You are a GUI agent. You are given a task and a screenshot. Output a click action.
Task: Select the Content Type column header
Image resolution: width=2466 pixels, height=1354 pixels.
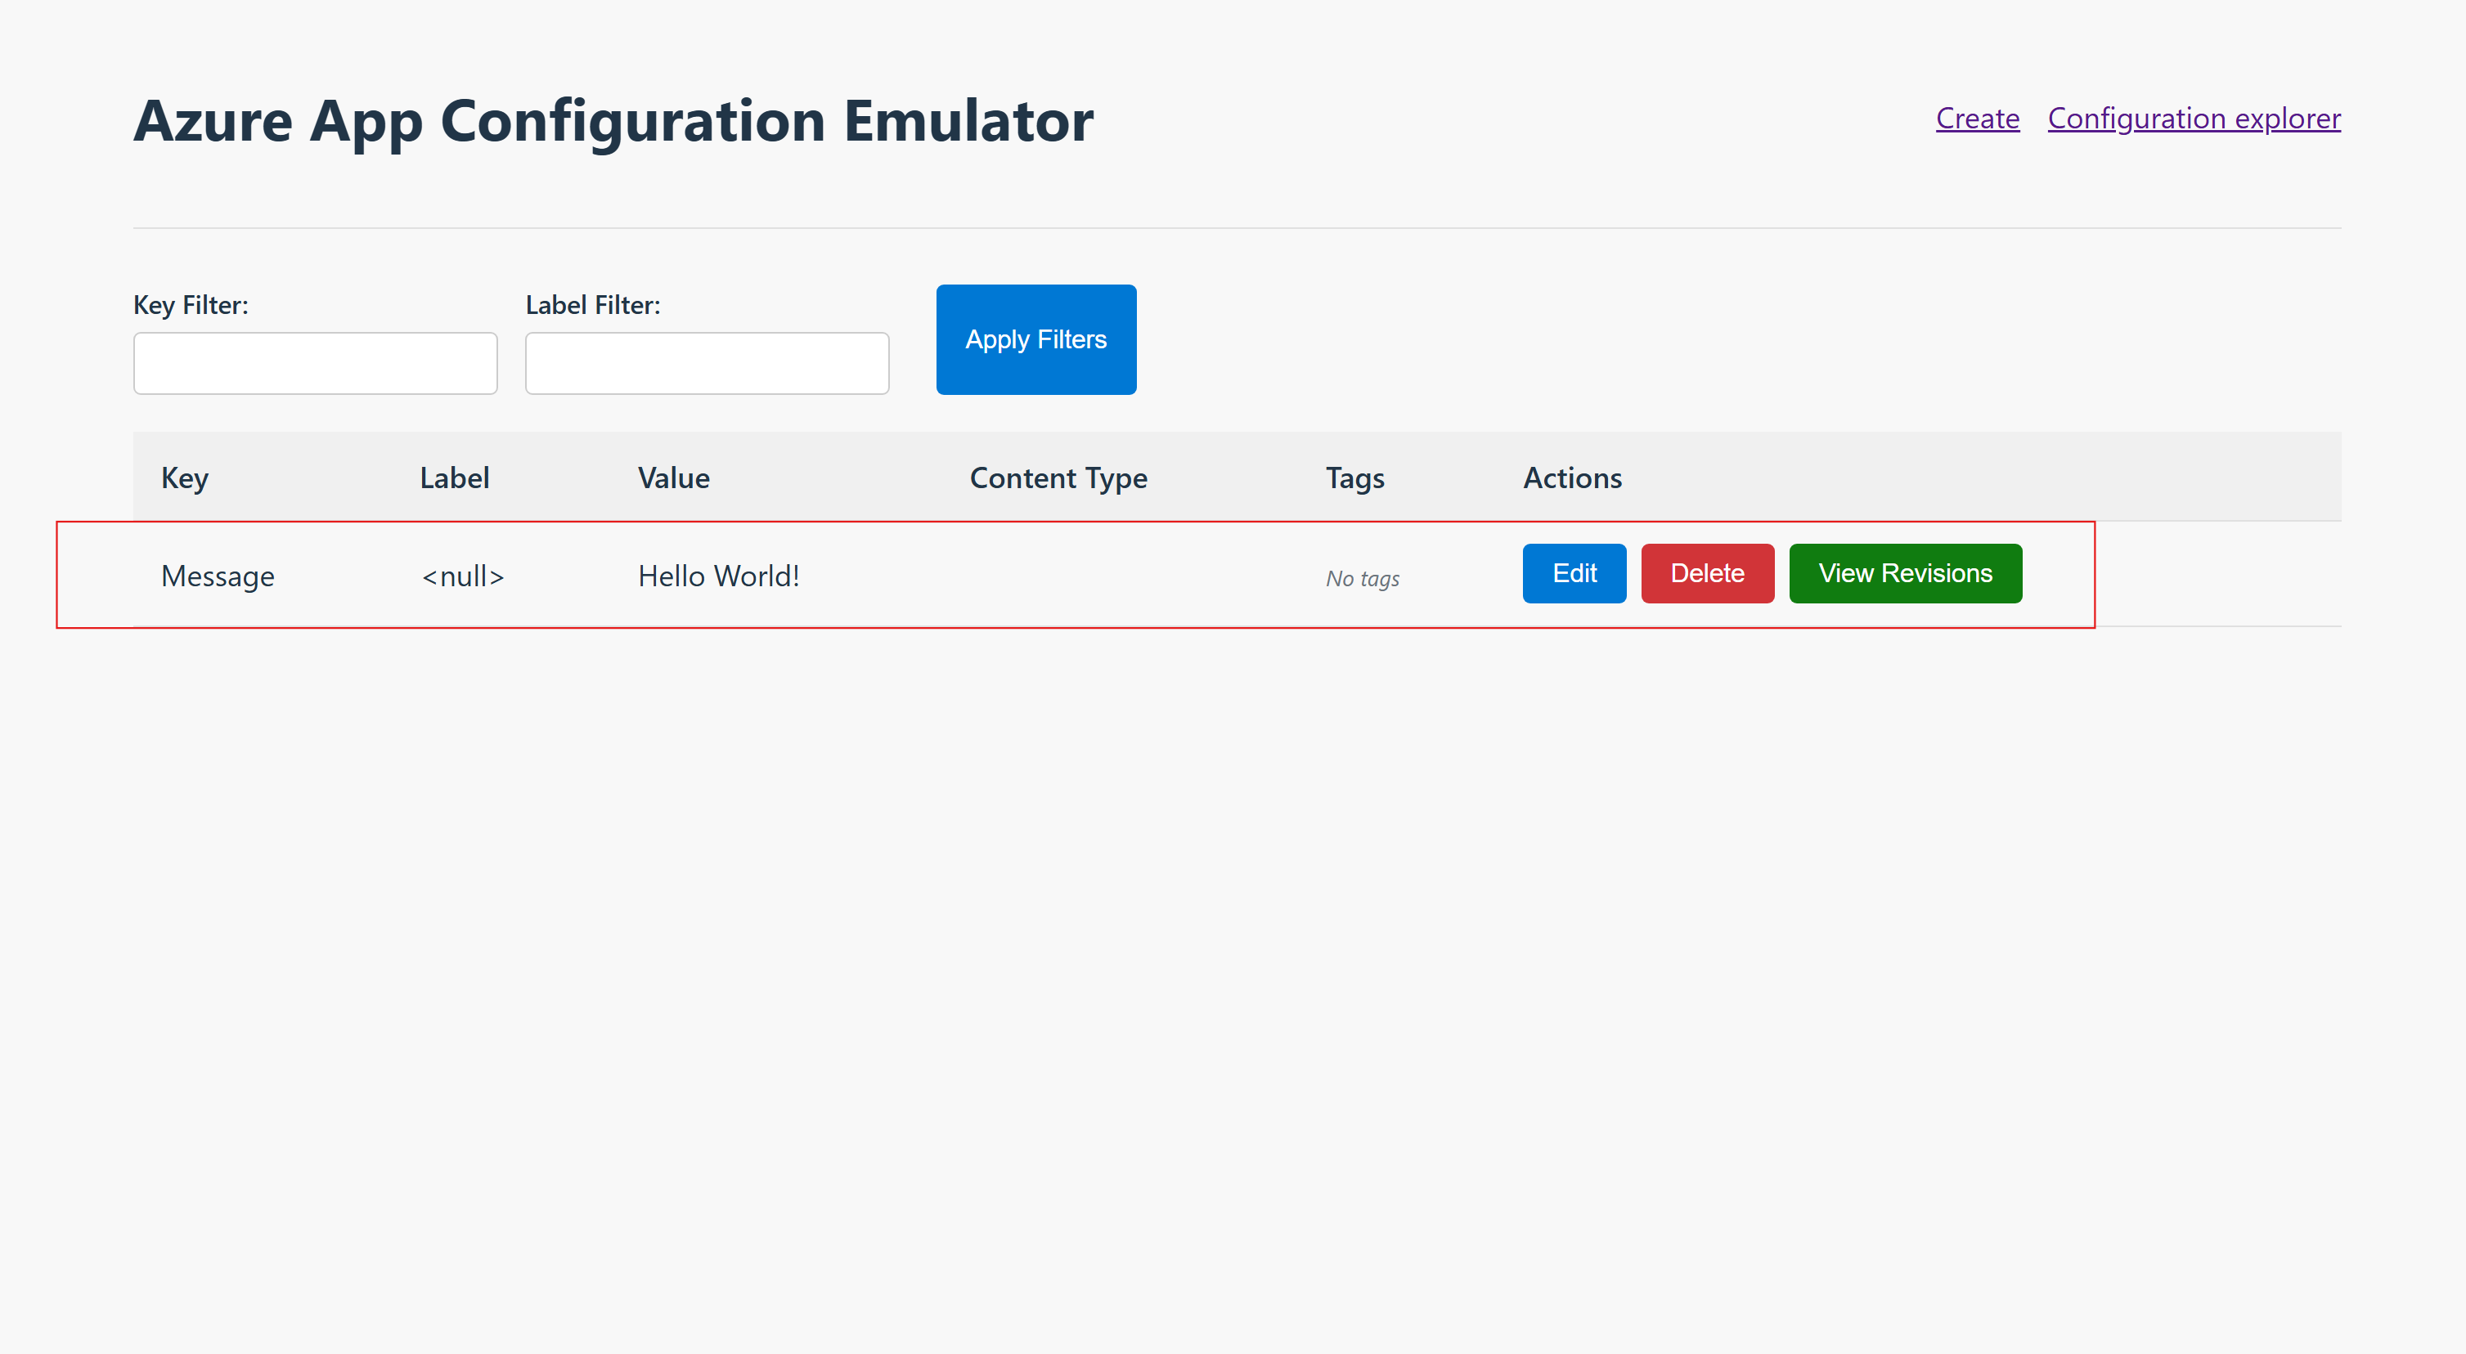tap(1058, 477)
